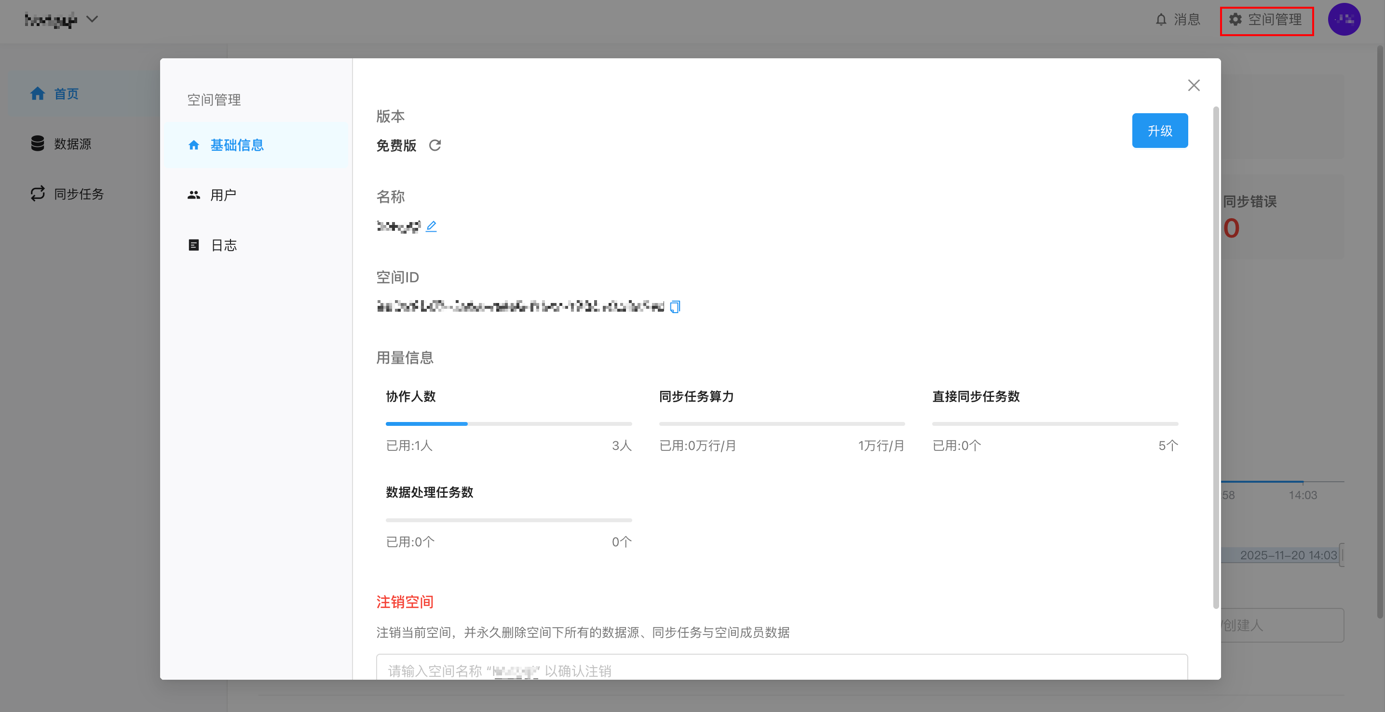Focus the space name confirmation input field
Image resolution: width=1385 pixels, height=712 pixels.
(781, 670)
